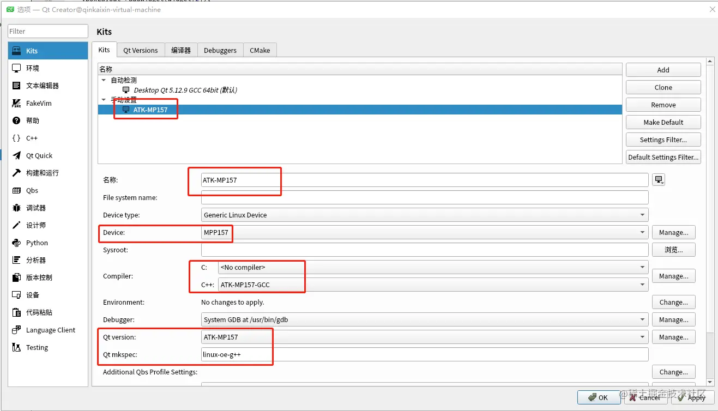
Task: Open the 环境 settings category
Action: coord(48,68)
